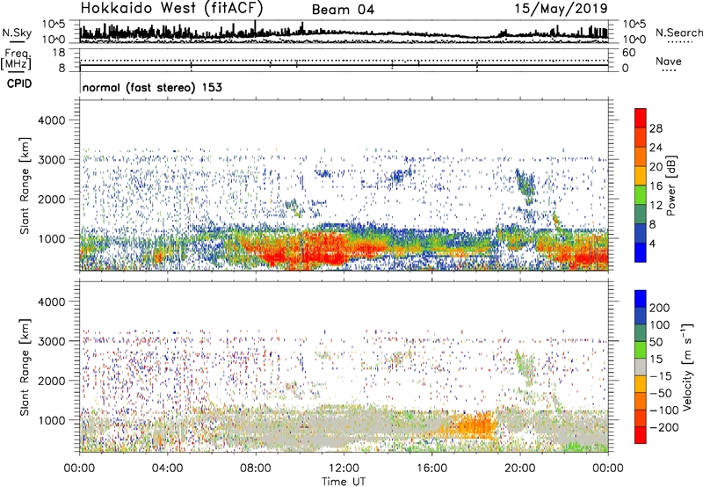Click the '16' value on Power scale
The width and height of the screenshot is (703, 487).
coord(656,186)
